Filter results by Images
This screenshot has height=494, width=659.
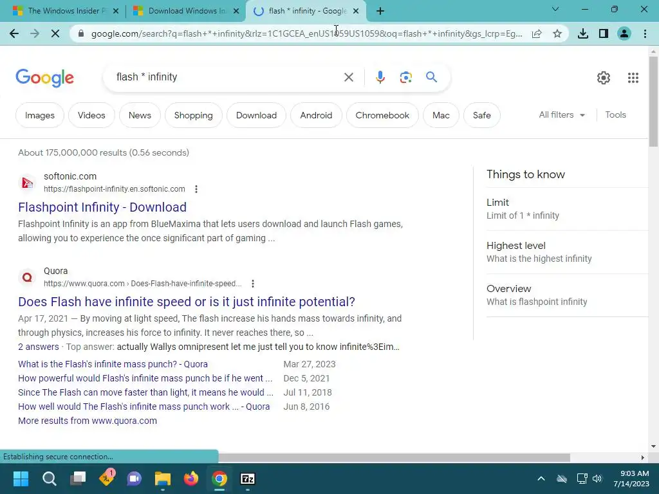pos(39,115)
